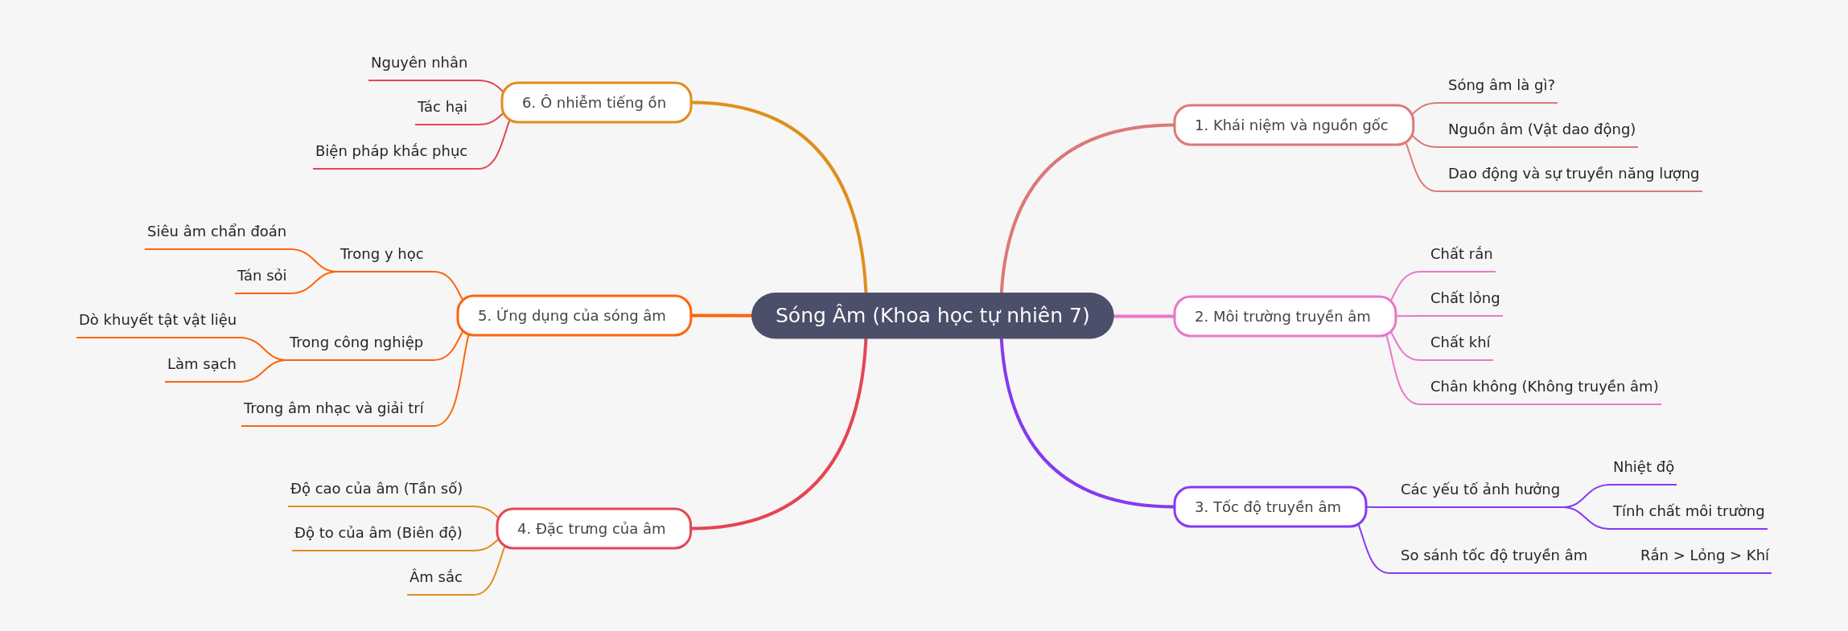Select the "4. Đặc trưng của âm" node
1848x631 pixels.
(593, 529)
